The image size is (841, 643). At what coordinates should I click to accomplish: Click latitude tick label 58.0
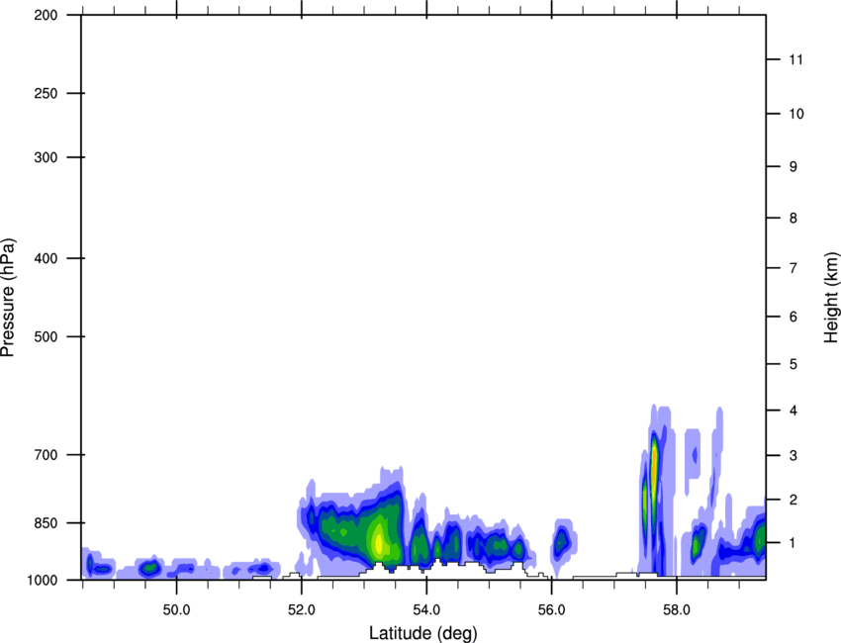(677, 610)
